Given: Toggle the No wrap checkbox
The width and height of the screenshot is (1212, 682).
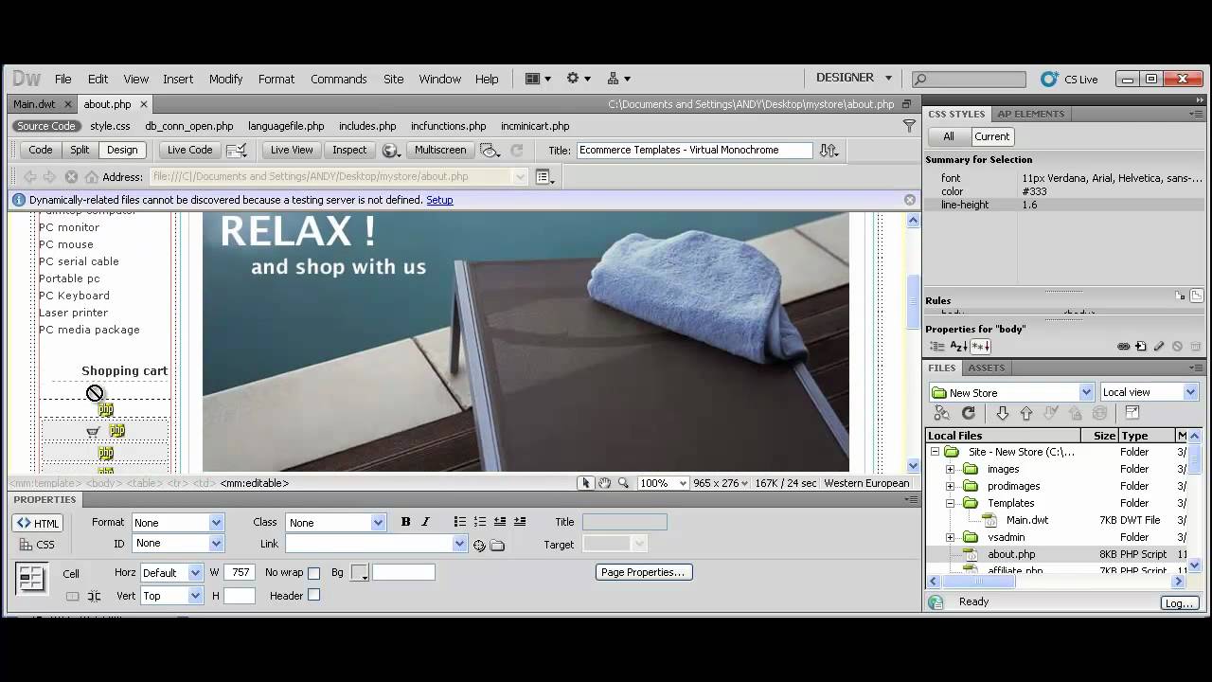Looking at the screenshot, I should (x=313, y=573).
